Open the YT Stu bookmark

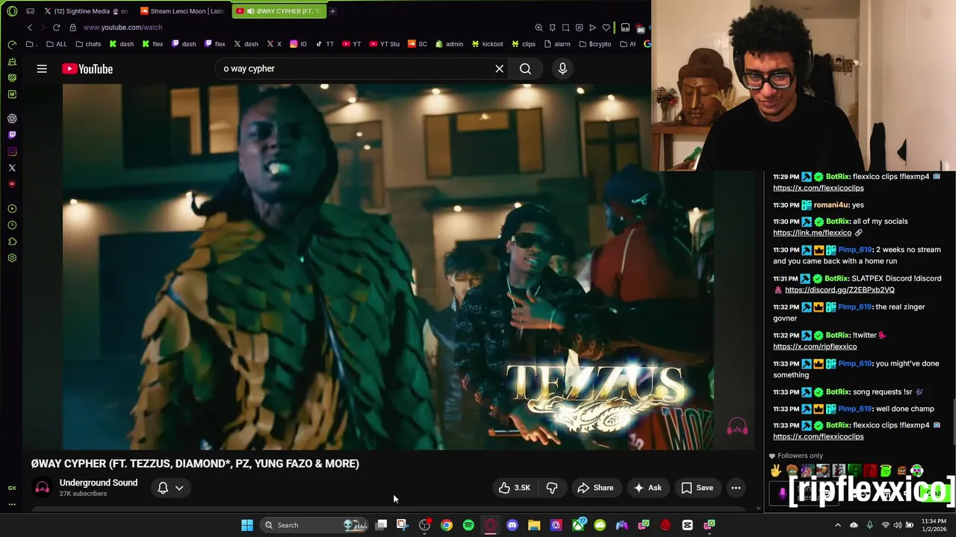[x=384, y=44]
